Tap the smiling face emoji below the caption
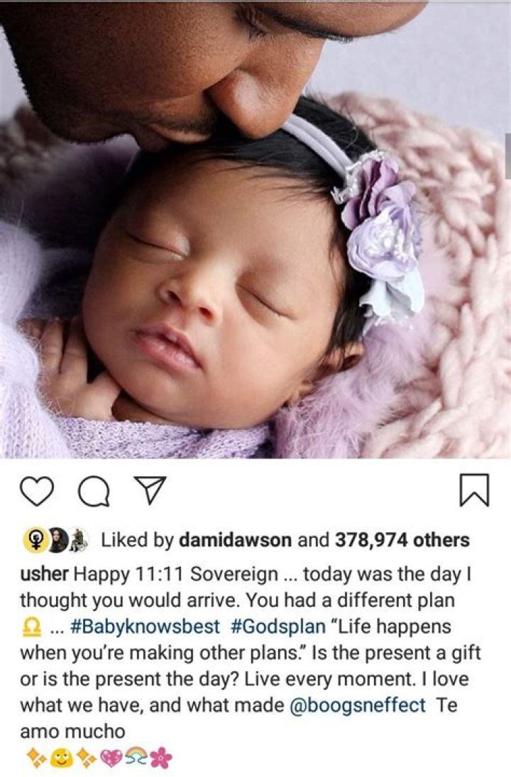This screenshot has height=777, width=511. pyautogui.click(x=61, y=758)
